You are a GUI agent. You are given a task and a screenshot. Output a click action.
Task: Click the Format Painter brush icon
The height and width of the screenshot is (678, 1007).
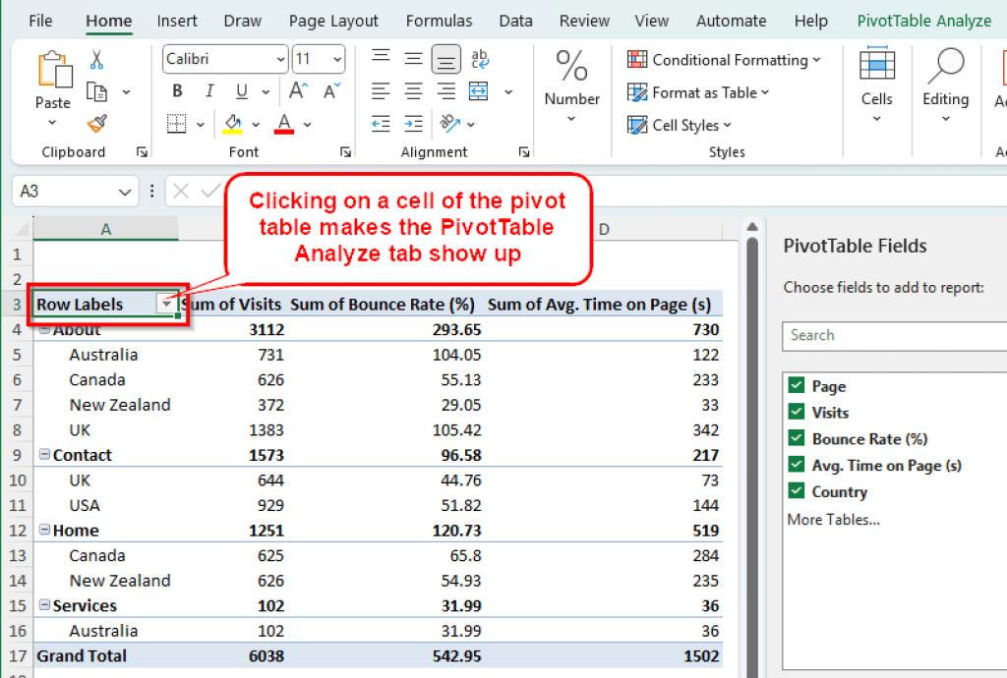point(96,124)
